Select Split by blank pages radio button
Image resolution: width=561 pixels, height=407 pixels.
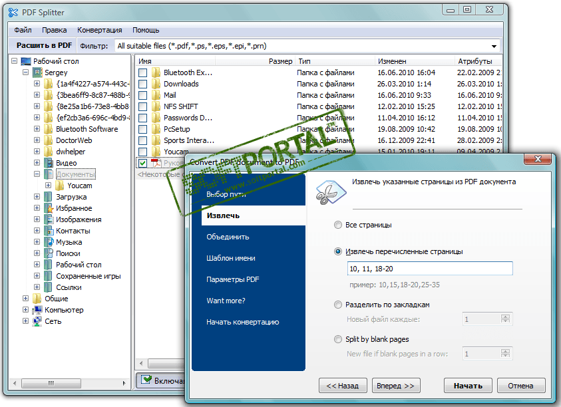click(338, 339)
